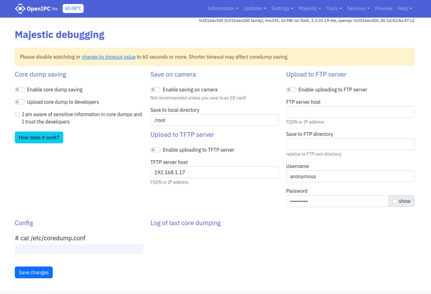The width and height of the screenshot is (431, 294).
Task: Open the Majestic dropdown menu
Action: coord(309,8)
